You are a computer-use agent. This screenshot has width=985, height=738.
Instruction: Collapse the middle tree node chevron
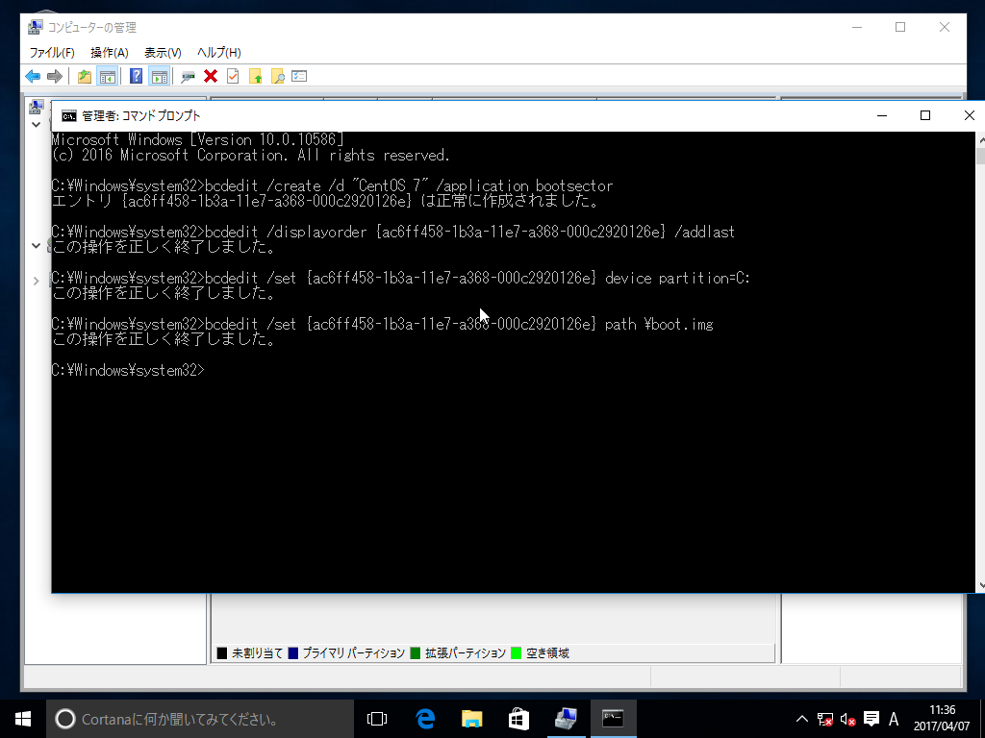click(36, 245)
